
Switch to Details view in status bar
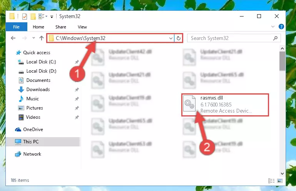point(271,181)
